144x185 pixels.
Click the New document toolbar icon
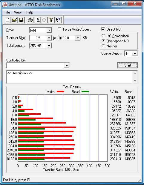click(8, 20)
